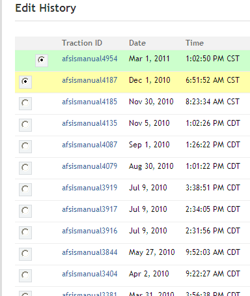Select radio button for afsismanual3917 revision

click(25, 211)
